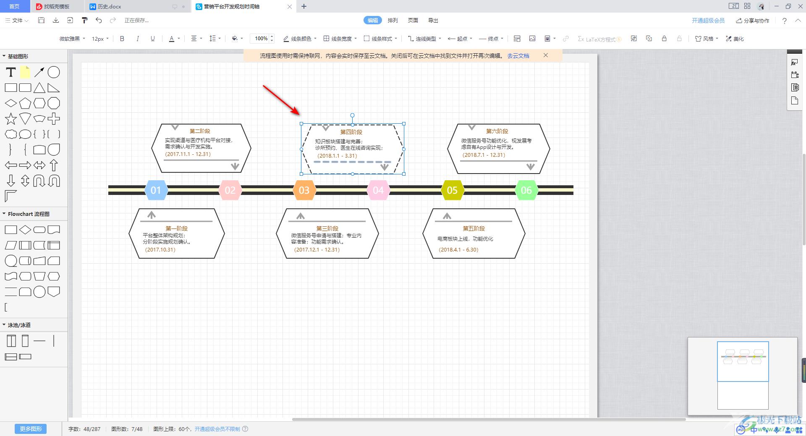Switch to the 排列 tab
Screen dimensions: 806x436
pyautogui.click(x=393, y=20)
